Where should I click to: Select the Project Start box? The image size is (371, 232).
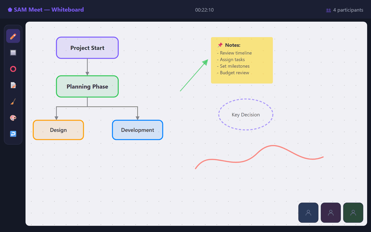click(x=87, y=48)
